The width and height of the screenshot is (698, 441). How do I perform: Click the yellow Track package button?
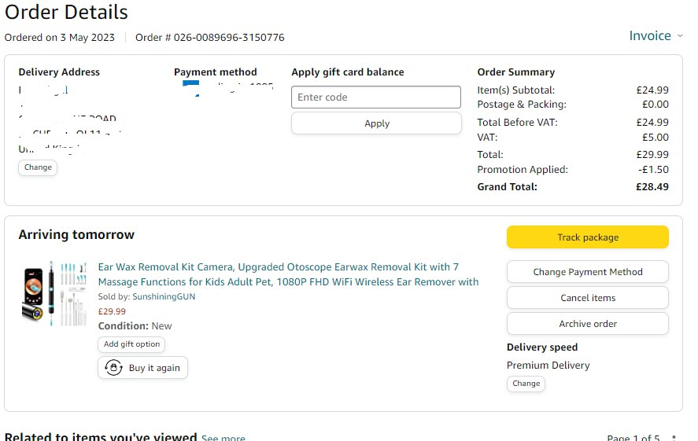point(587,237)
